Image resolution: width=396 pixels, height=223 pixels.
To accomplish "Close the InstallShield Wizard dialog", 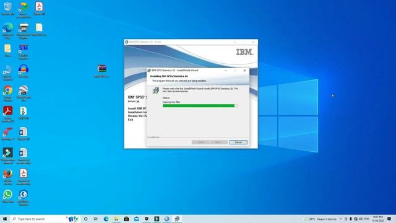I will tap(244, 71).
